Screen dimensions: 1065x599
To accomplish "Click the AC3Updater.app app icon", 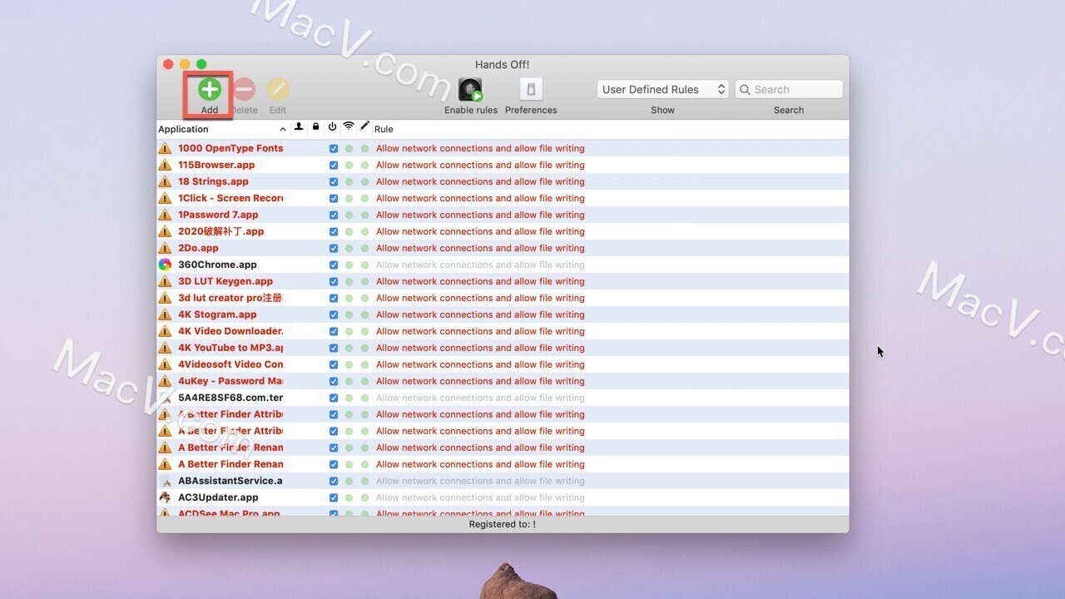I will (x=165, y=498).
